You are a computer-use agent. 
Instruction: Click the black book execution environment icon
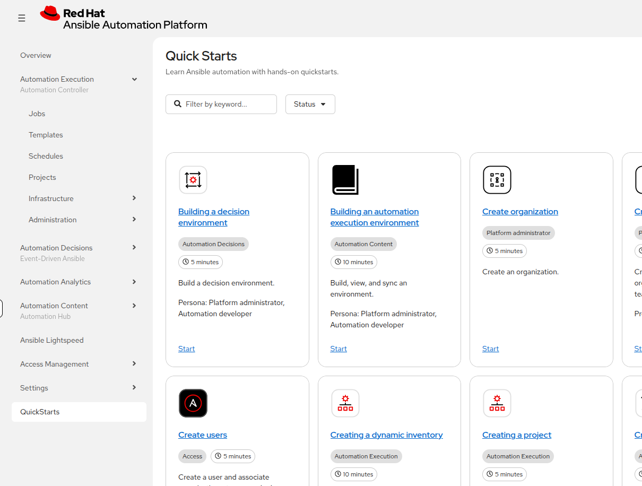[345, 180]
